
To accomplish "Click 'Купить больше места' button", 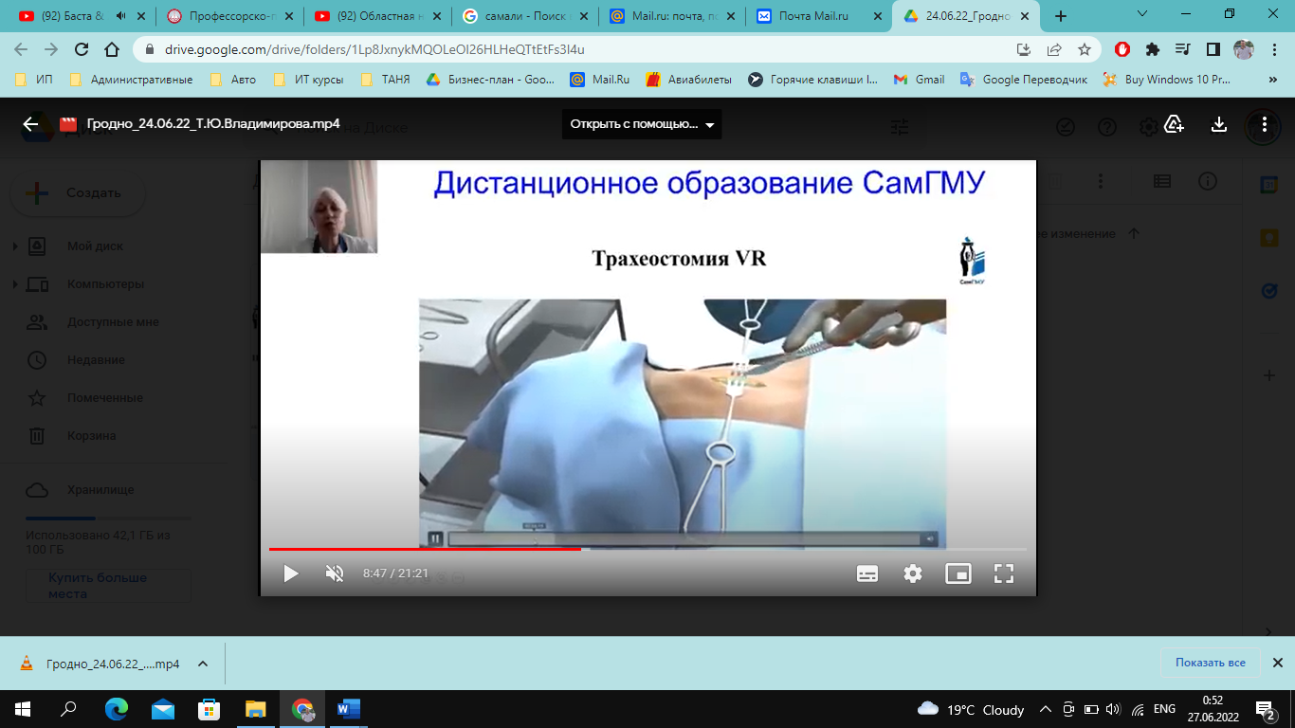I will (108, 586).
